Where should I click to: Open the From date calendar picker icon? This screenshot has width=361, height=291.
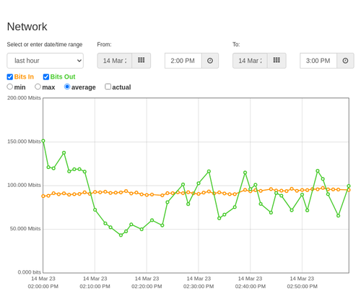(x=142, y=61)
